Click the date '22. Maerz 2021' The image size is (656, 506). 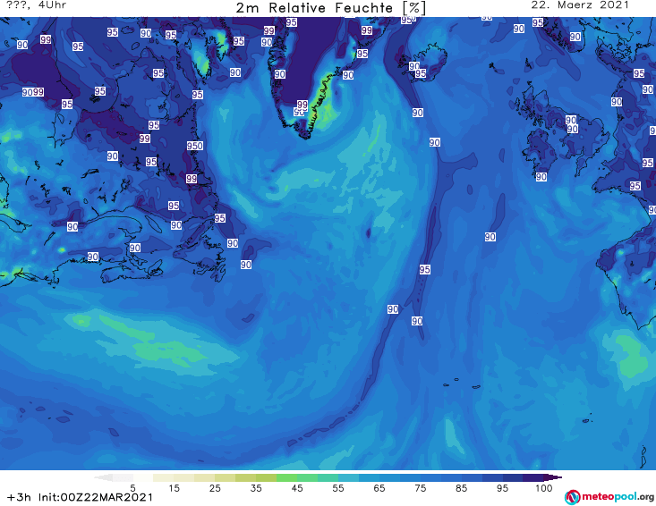pos(580,5)
